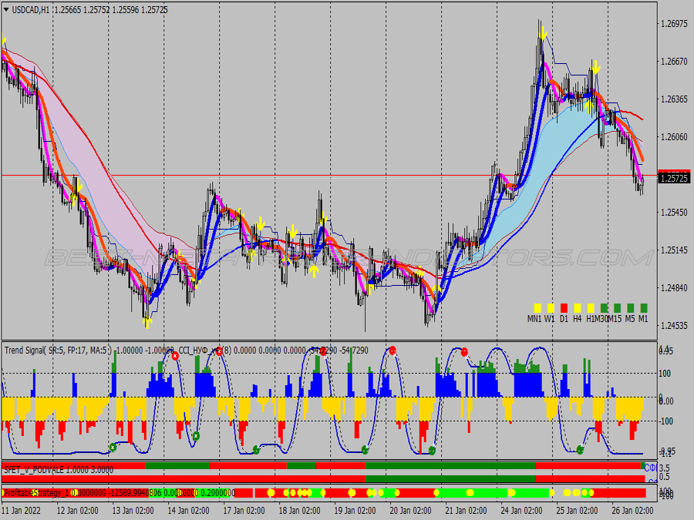Click the 17 Jan 02:00 date label
694x520 pixels.
coord(244,510)
